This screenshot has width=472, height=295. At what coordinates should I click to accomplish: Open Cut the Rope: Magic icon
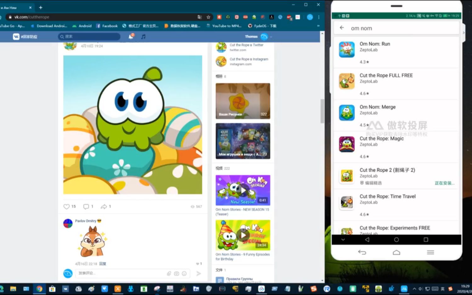click(x=347, y=144)
